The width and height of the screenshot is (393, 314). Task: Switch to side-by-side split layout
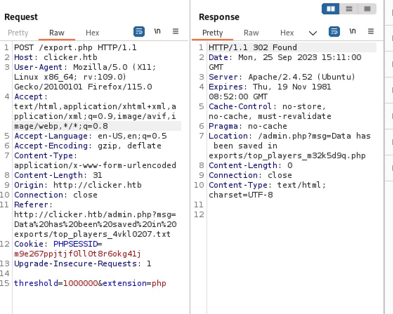[x=330, y=9]
